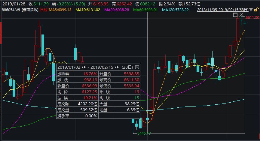Click the 最高价 value 6611.30 cell
Viewport: 260px width, 141px height.
127,80
